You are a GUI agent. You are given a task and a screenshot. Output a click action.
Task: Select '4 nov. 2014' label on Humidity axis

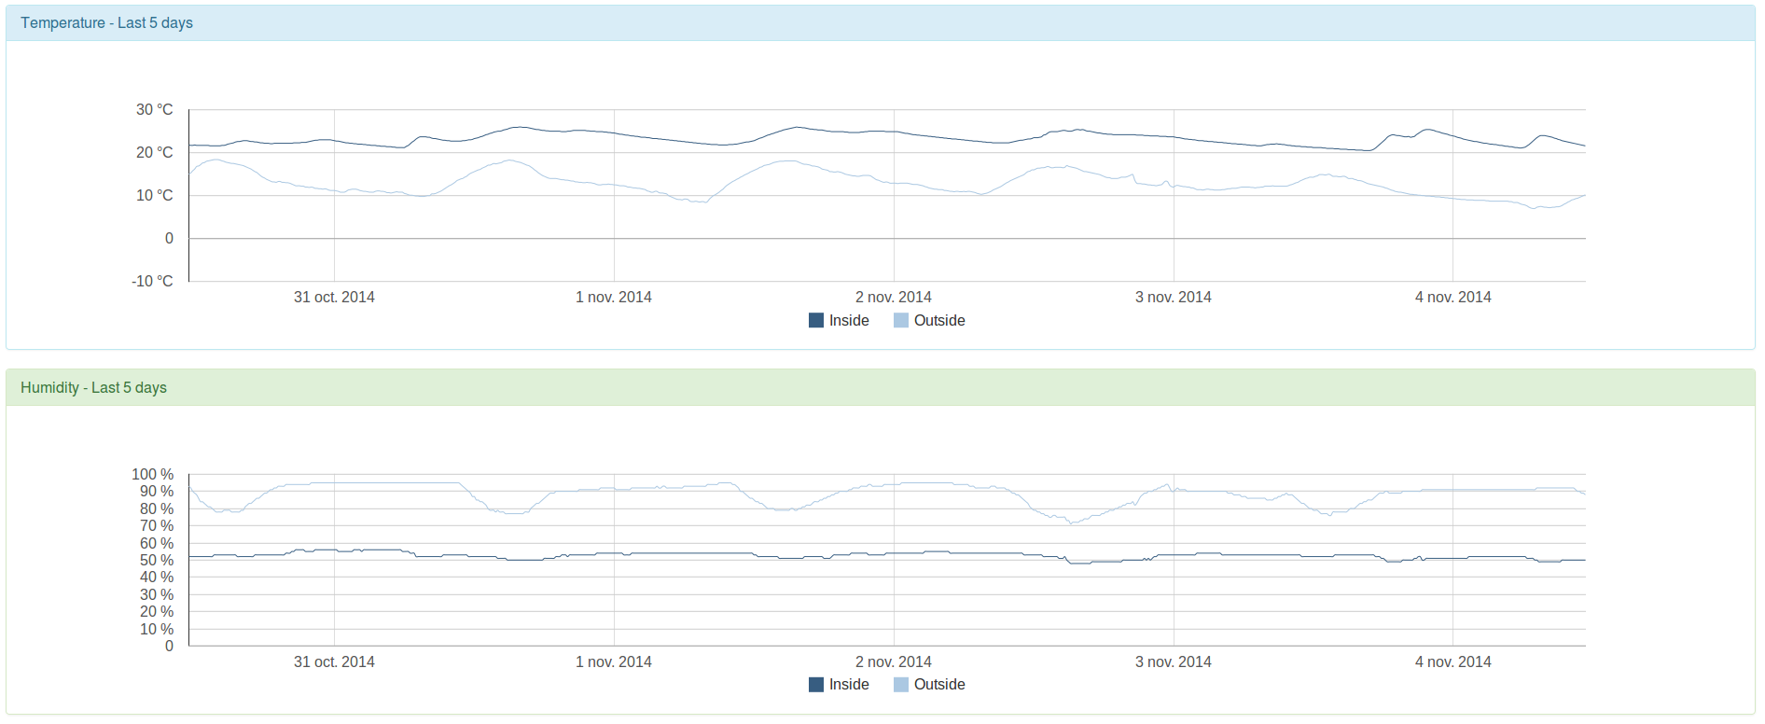pyautogui.click(x=1453, y=661)
